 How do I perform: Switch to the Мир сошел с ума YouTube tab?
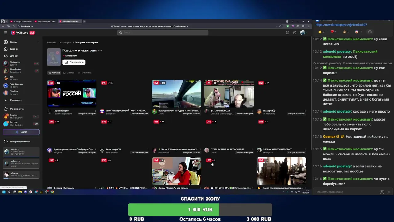point(45,22)
